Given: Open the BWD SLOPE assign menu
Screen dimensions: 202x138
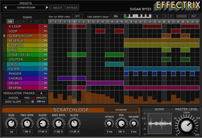Looking at the screenshot, I should (x=13, y=102).
